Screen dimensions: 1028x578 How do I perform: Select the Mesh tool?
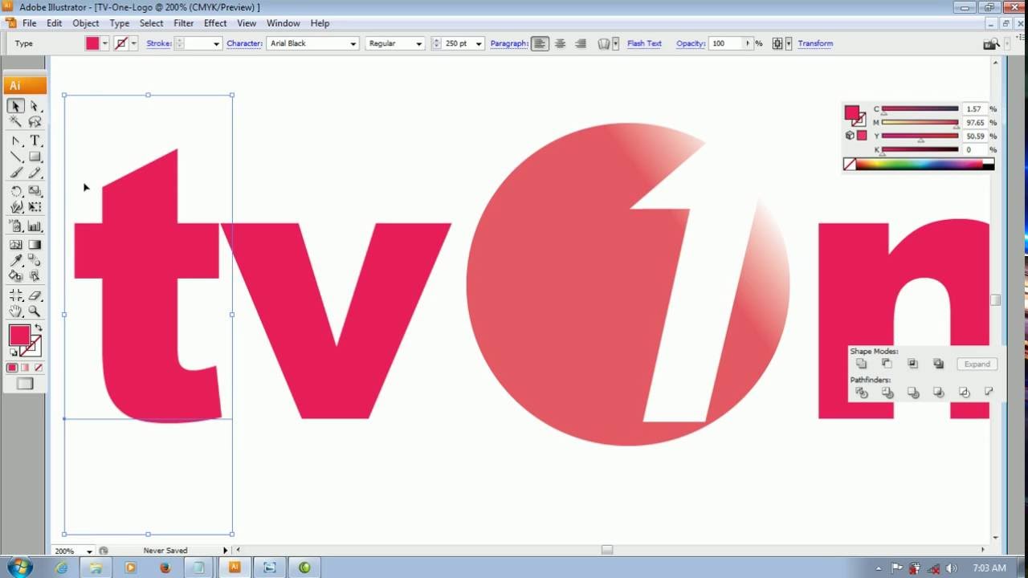(16, 245)
